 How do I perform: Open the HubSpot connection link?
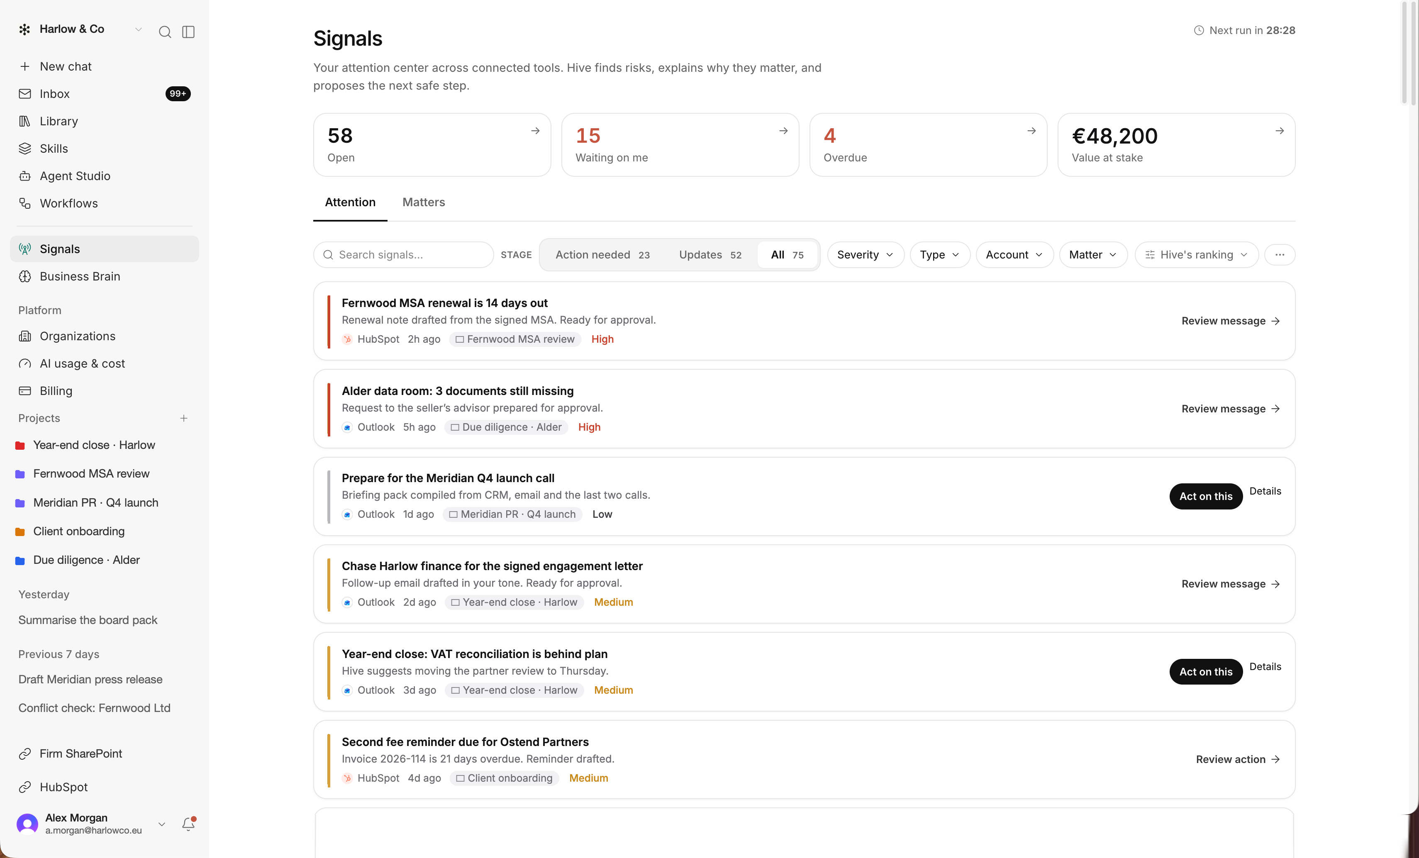104,787
